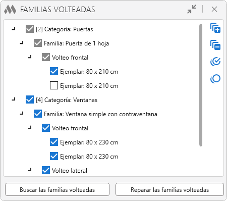The width and height of the screenshot is (227, 201).
Task: Collapse the Familia: Puerta de 1 hoja node
Action: [22, 43]
